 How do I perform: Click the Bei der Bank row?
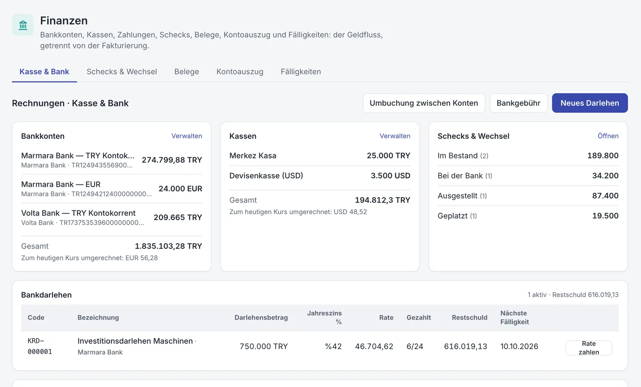click(528, 176)
